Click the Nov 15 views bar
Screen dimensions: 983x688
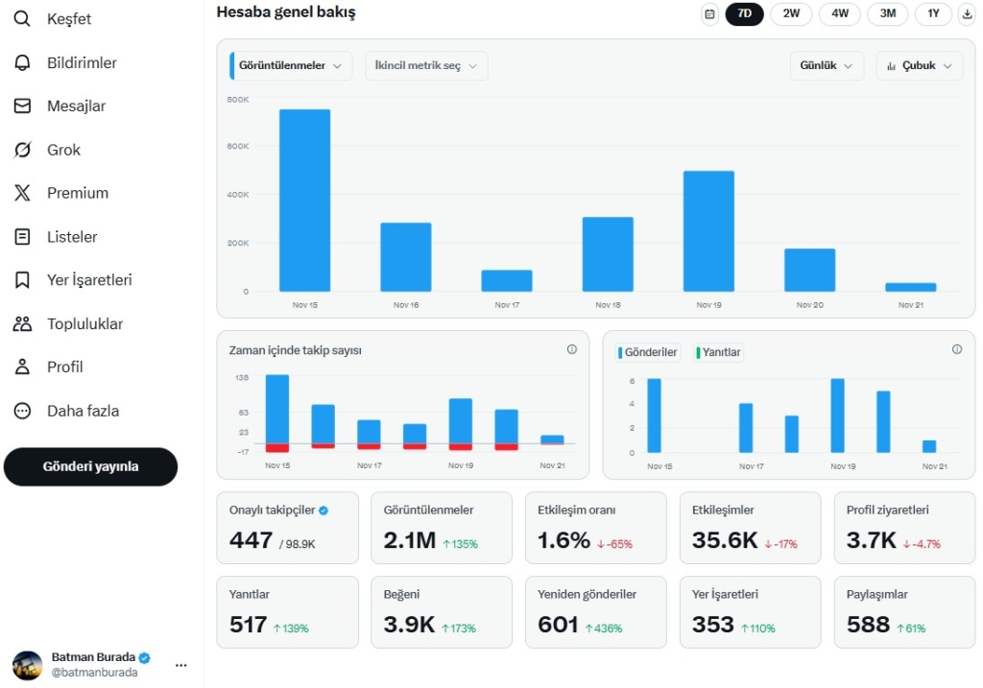click(x=304, y=200)
